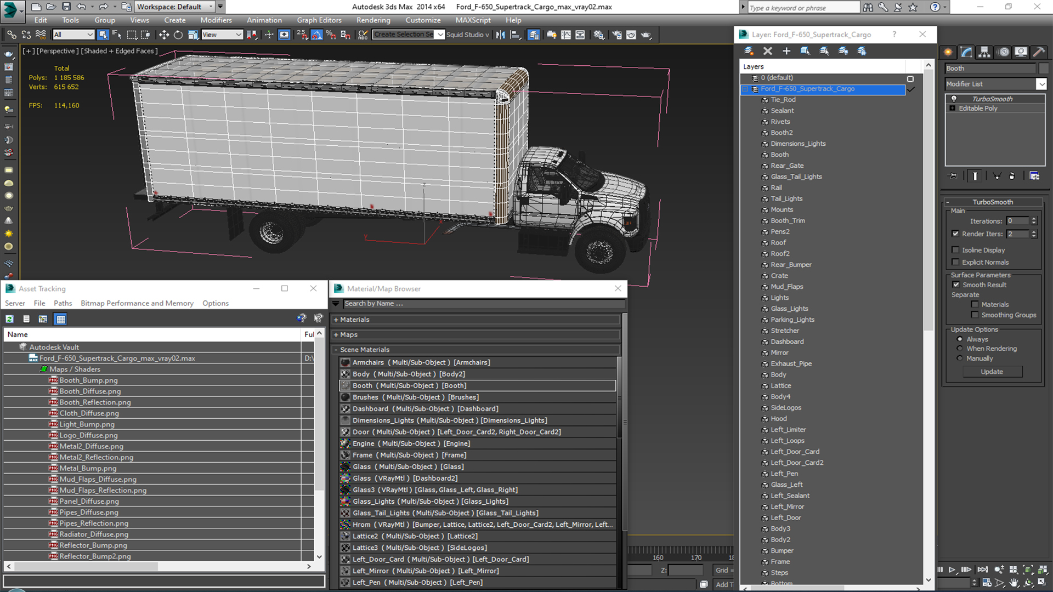Select the When Rendering update option
Image resolution: width=1053 pixels, height=592 pixels.
coord(960,349)
